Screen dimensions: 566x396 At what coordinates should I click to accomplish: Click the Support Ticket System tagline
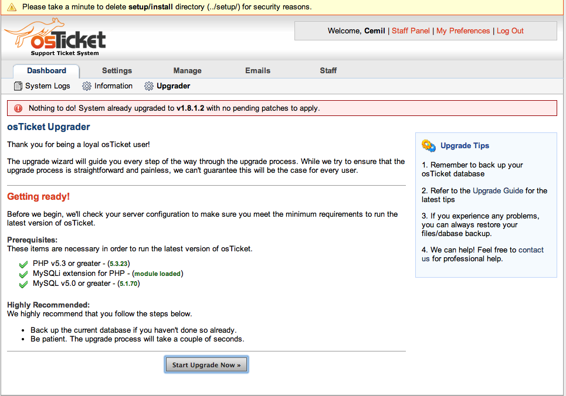point(65,53)
